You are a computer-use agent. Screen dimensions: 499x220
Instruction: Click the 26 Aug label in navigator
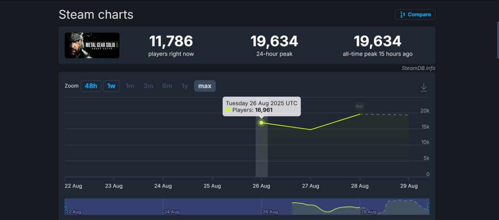(x=269, y=211)
